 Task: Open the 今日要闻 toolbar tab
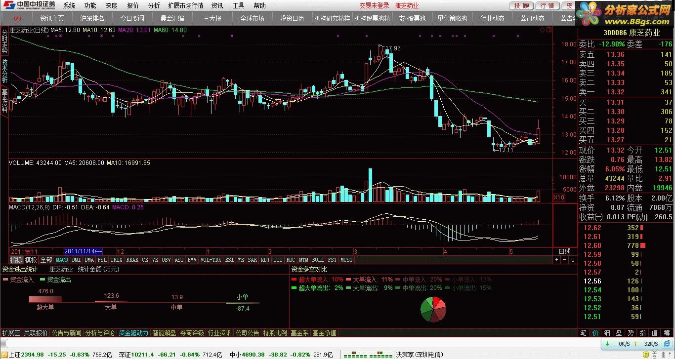[132, 18]
